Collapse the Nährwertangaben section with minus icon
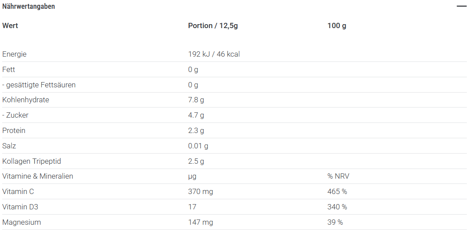 click(x=461, y=7)
